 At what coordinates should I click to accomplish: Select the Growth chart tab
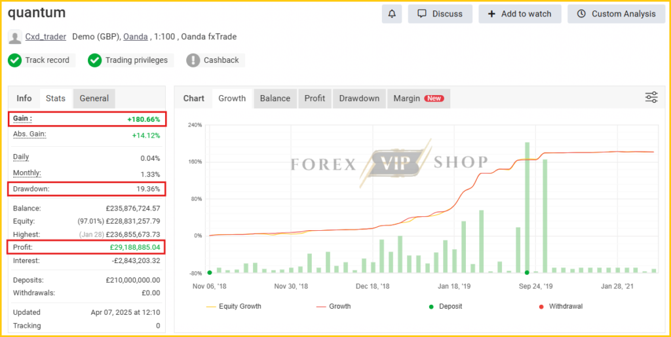click(232, 98)
